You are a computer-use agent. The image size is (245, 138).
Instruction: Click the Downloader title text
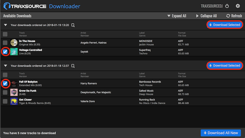pyautogui.click(x=64, y=6)
